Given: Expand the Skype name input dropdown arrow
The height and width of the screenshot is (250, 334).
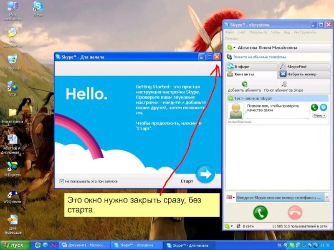Looking at the screenshot, I should (327, 197).
